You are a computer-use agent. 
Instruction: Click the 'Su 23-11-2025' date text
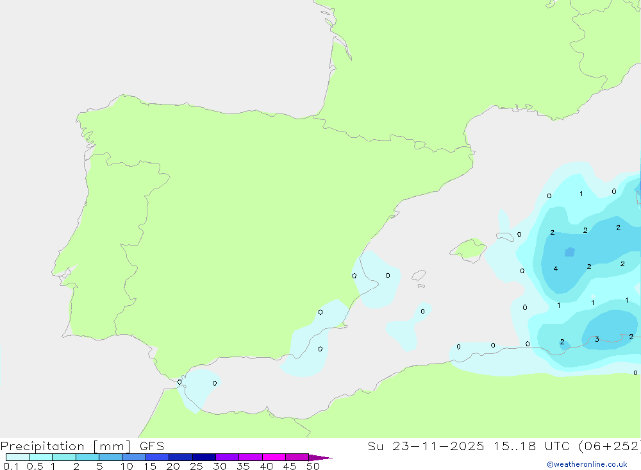click(426, 446)
